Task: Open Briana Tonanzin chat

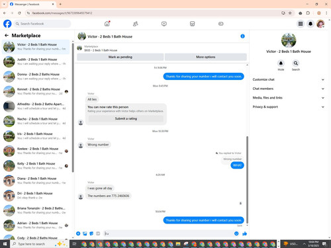Action: [36, 210]
